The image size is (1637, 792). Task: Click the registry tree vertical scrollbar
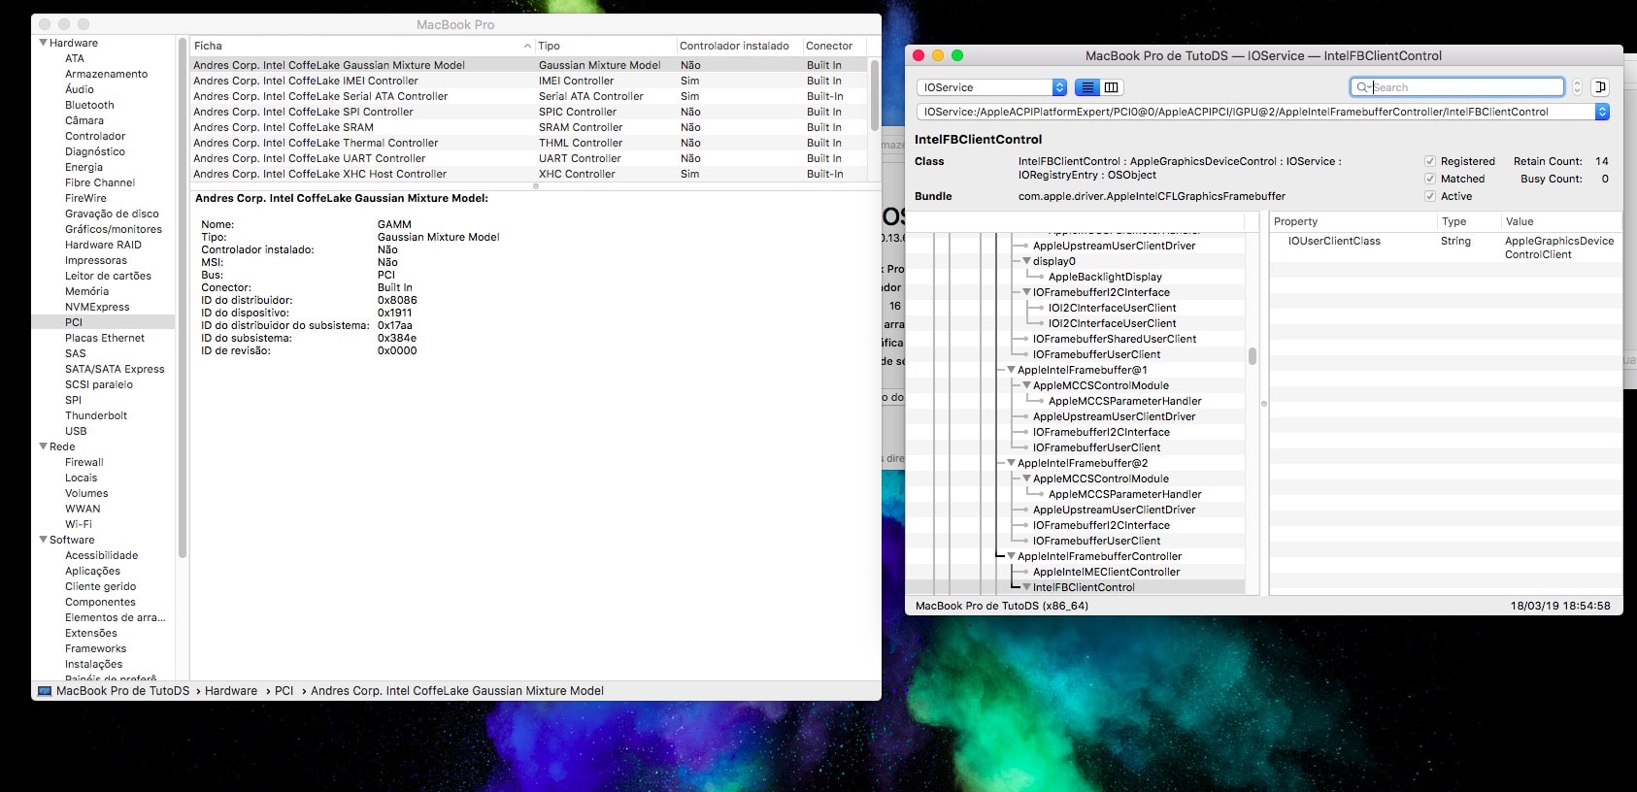(1253, 356)
